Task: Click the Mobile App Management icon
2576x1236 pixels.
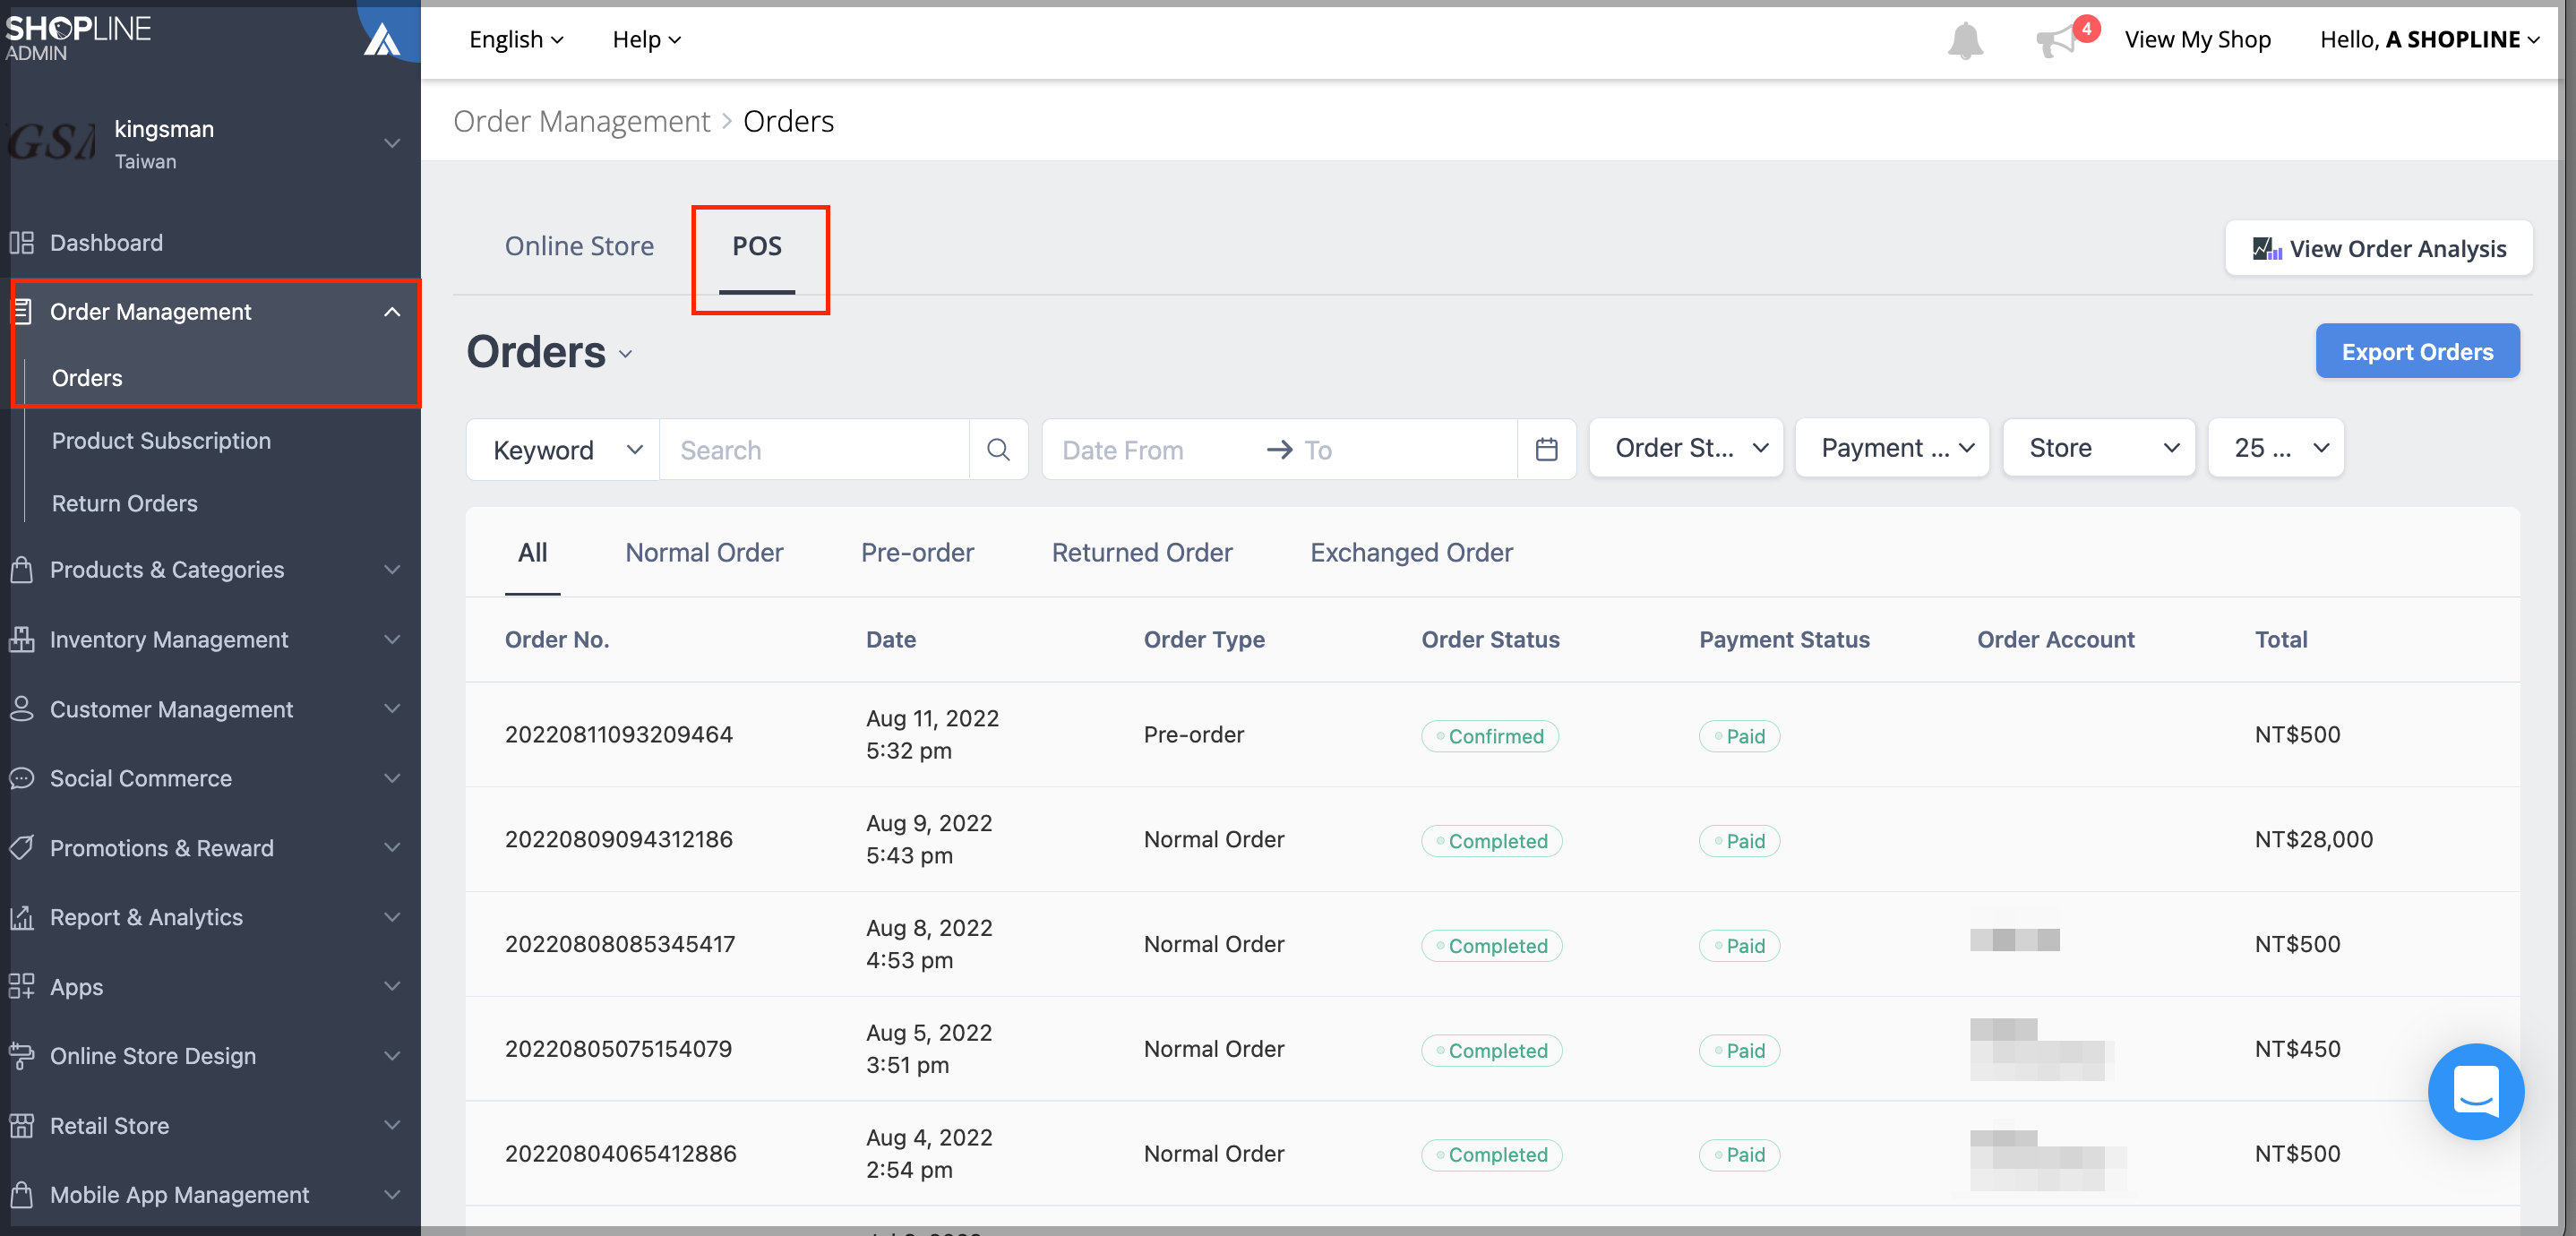Action: (x=22, y=1195)
